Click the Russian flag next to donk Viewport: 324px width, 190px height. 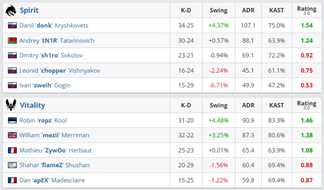[x=12, y=25]
